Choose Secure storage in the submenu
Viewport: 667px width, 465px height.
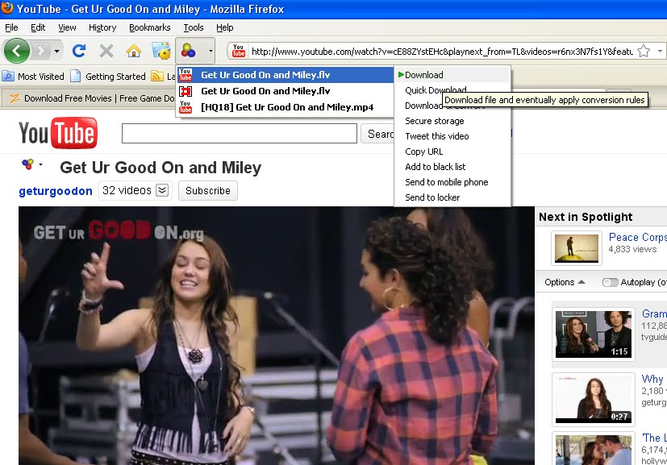[x=452, y=121]
